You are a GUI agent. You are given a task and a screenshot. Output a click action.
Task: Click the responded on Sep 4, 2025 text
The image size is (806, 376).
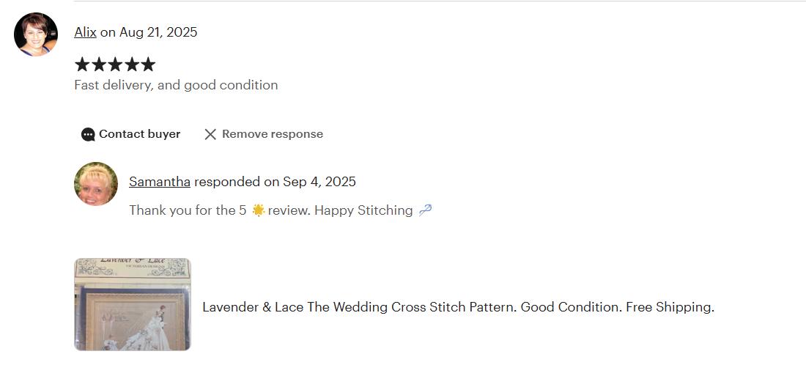(275, 182)
